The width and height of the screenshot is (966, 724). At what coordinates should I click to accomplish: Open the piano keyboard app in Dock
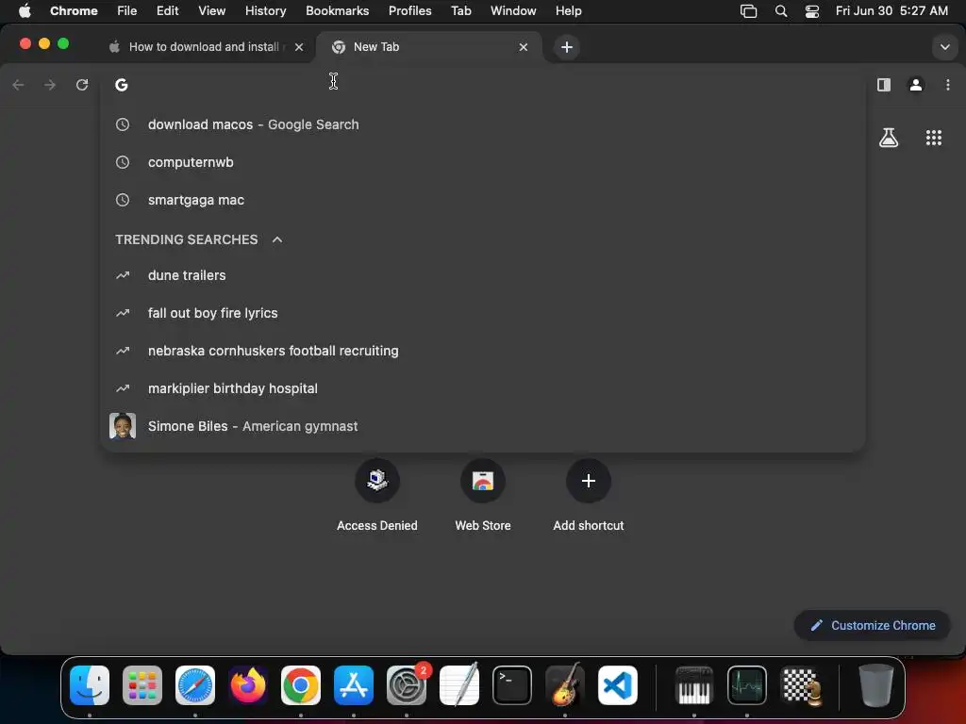pyautogui.click(x=694, y=685)
